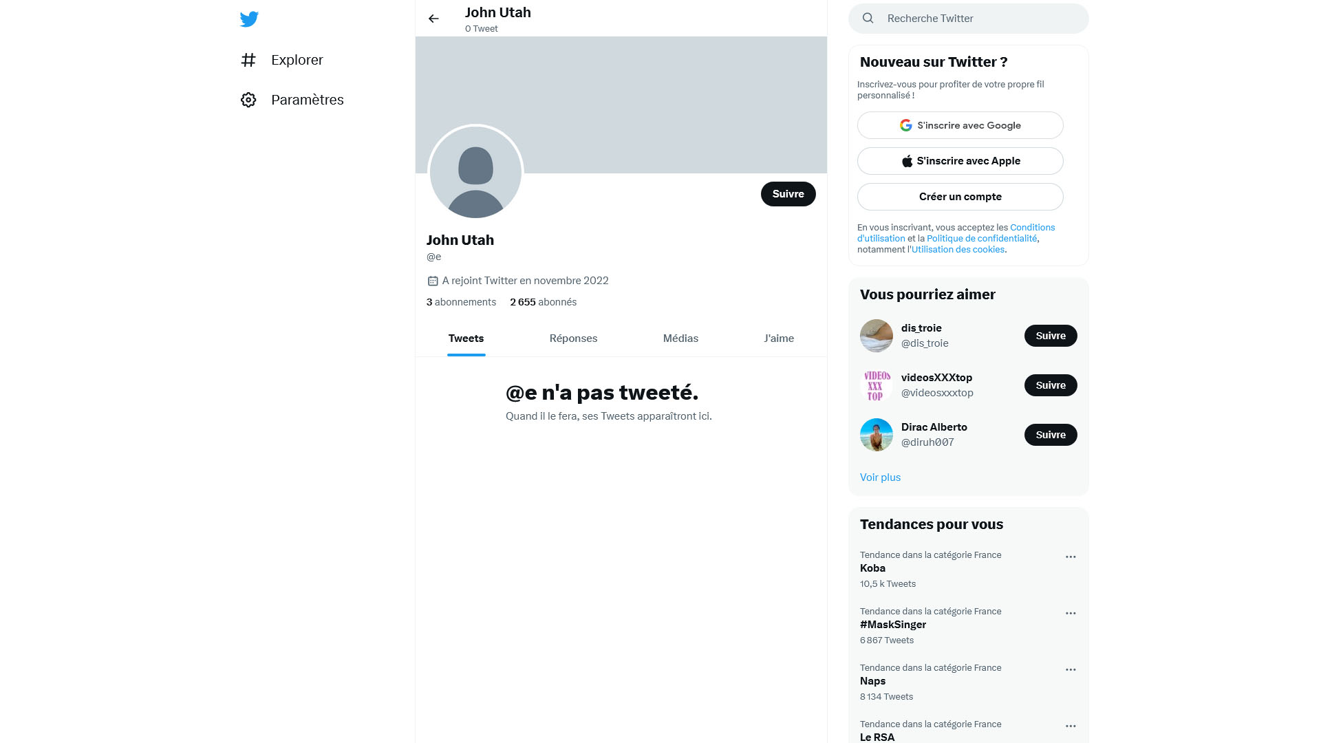The height and width of the screenshot is (743, 1321).
Task: Open more options for the Koba trend
Action: [x=1071, y=557]
